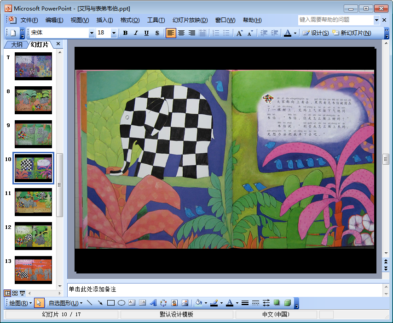
Task: Select slide 12 thumbnail
Action: (x=33, y=236)
